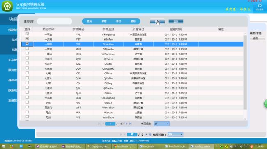
Task: Click the Sogou input tray icon
Action: pyautogui.click(x=251, y=146)
